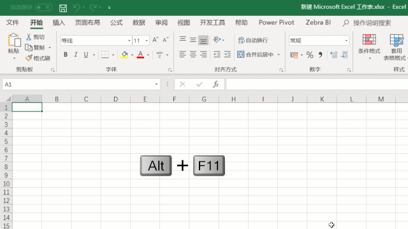Toggle the AutoSave (自动保存) switch
The width and height of the screenshot is (408, 229).
coord(43,7)
